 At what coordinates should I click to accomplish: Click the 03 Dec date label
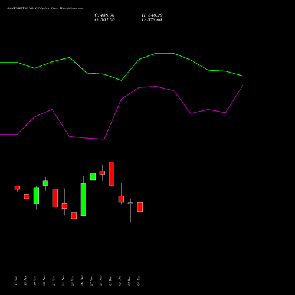pos(129,280)
